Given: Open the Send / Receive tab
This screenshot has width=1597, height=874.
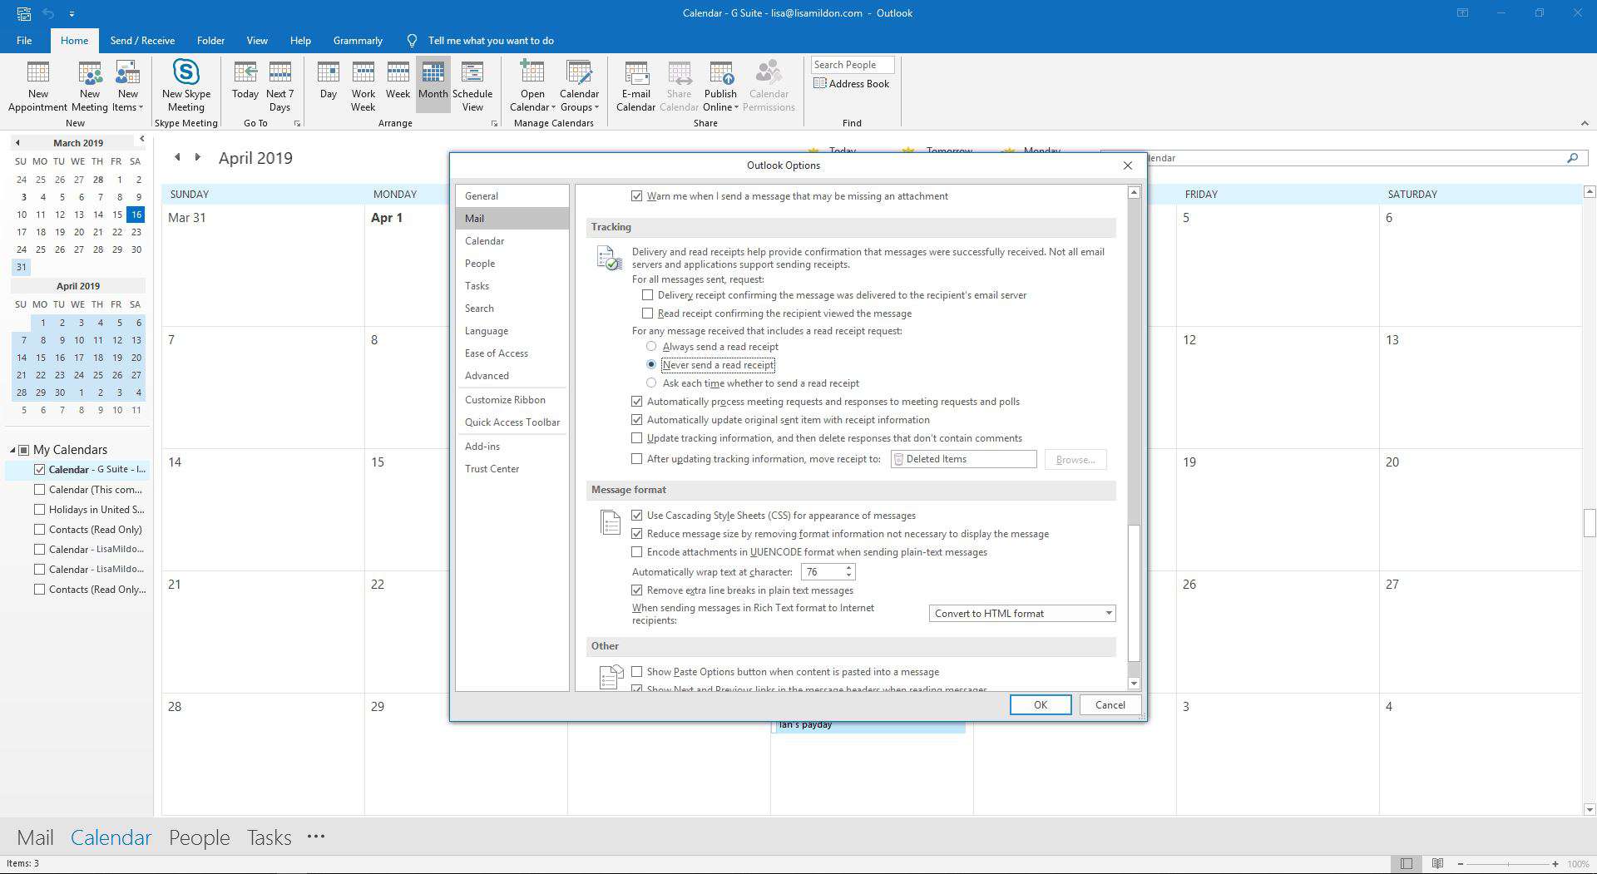Looking at the screenshot, I should tap(142, 40).
